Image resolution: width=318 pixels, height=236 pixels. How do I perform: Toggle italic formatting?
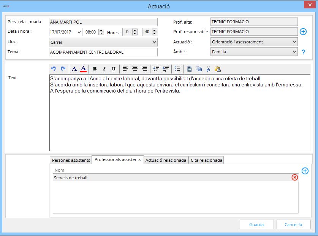104,69
